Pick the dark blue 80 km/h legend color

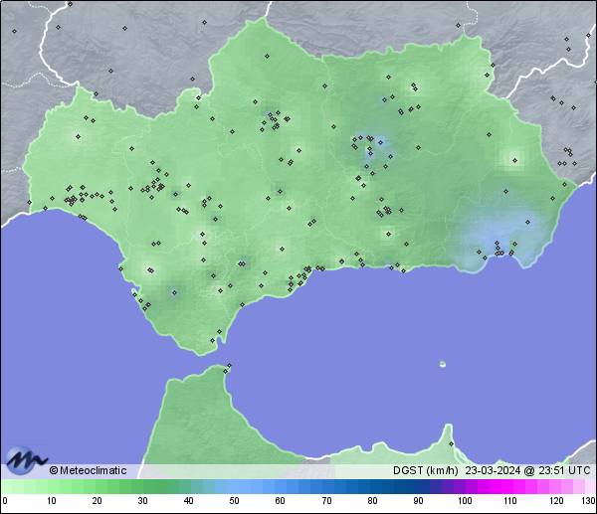[371, 487]
